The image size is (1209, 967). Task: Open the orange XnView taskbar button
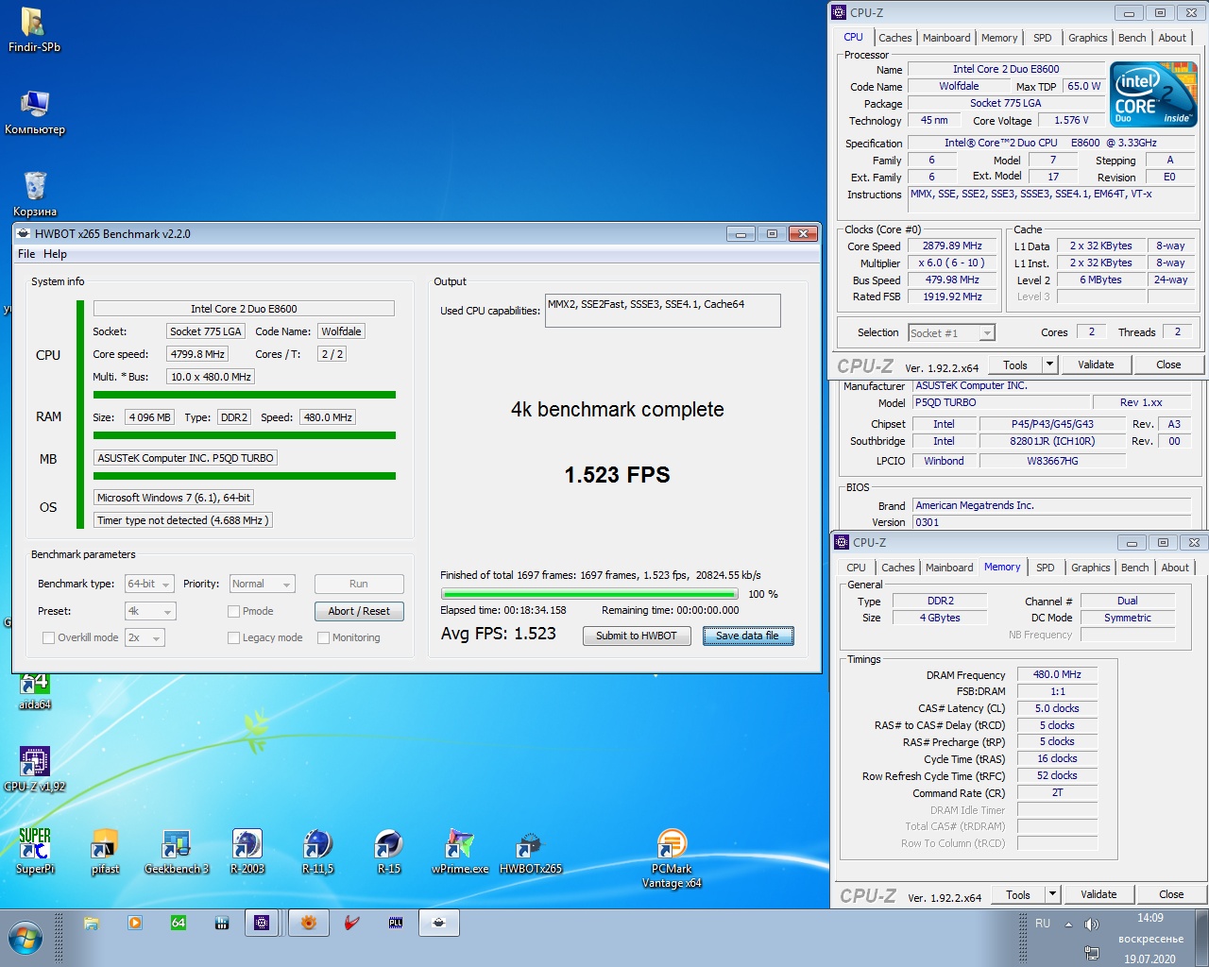click(x=309, y=923)
